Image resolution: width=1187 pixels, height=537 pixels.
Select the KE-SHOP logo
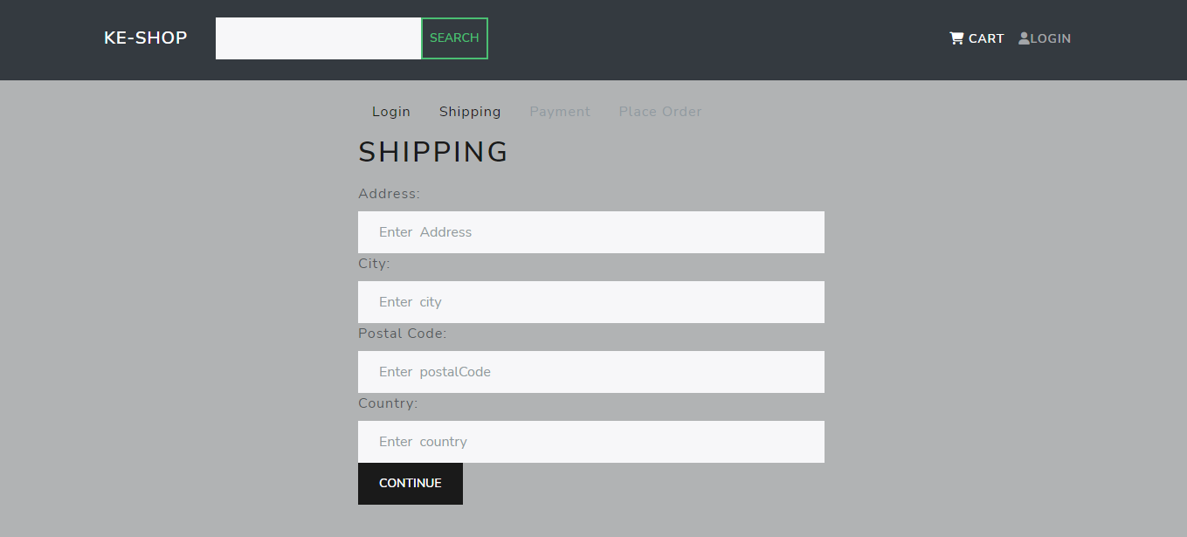tap(145, 38)
